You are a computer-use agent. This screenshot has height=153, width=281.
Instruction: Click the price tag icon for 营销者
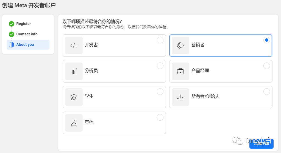coord(180,46)
